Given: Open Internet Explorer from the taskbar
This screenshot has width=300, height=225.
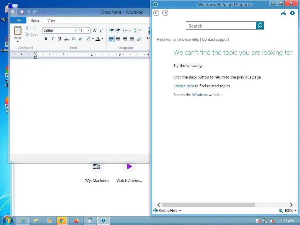Looking at the screenshot, I should point(23,221).
